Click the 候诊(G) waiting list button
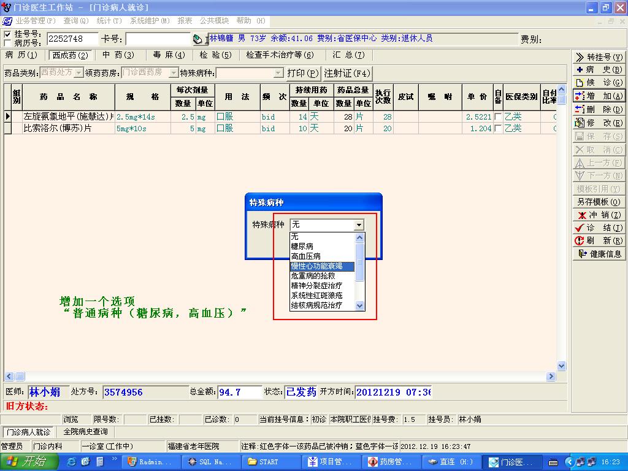 click(599, 83)
